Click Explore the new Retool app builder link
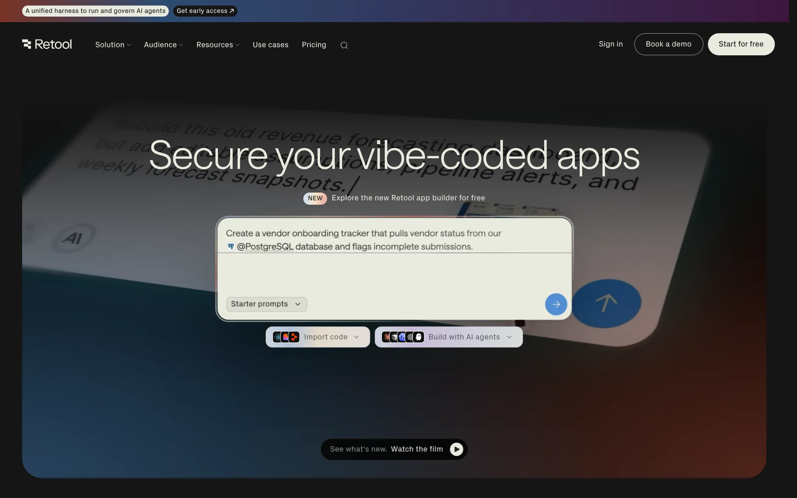The width and height of the screenshot is (797, 498). [x=408, y=198]
